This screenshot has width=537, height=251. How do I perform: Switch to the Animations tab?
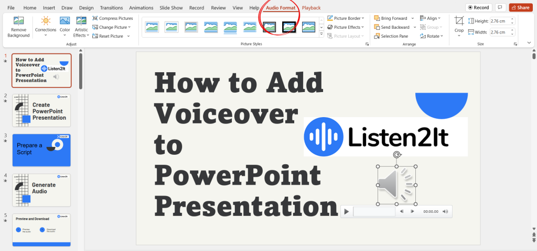(x=142, y=8)
